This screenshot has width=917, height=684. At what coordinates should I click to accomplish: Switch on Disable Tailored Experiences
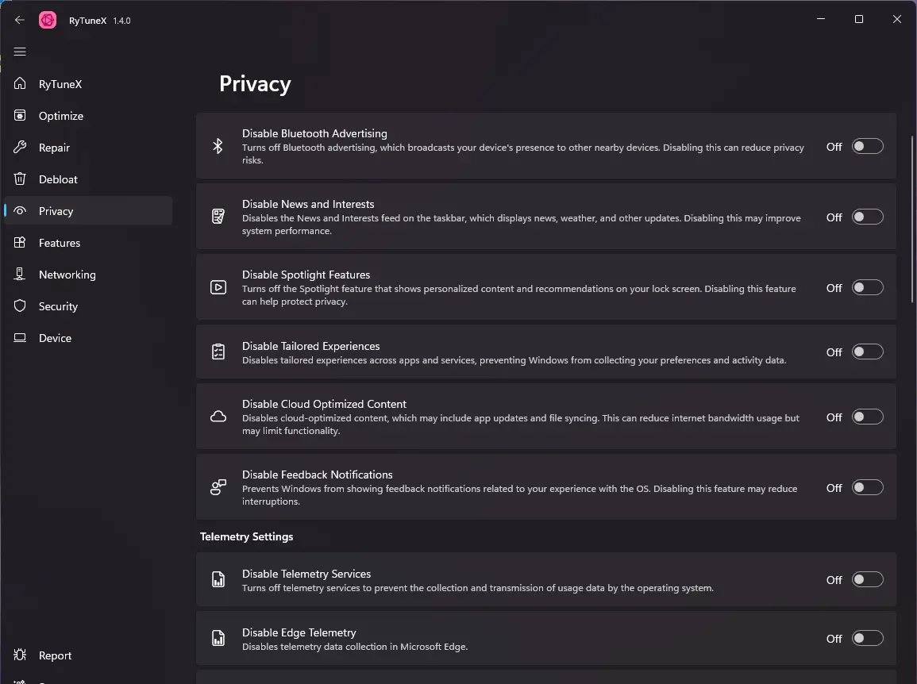tap(868, 352)
